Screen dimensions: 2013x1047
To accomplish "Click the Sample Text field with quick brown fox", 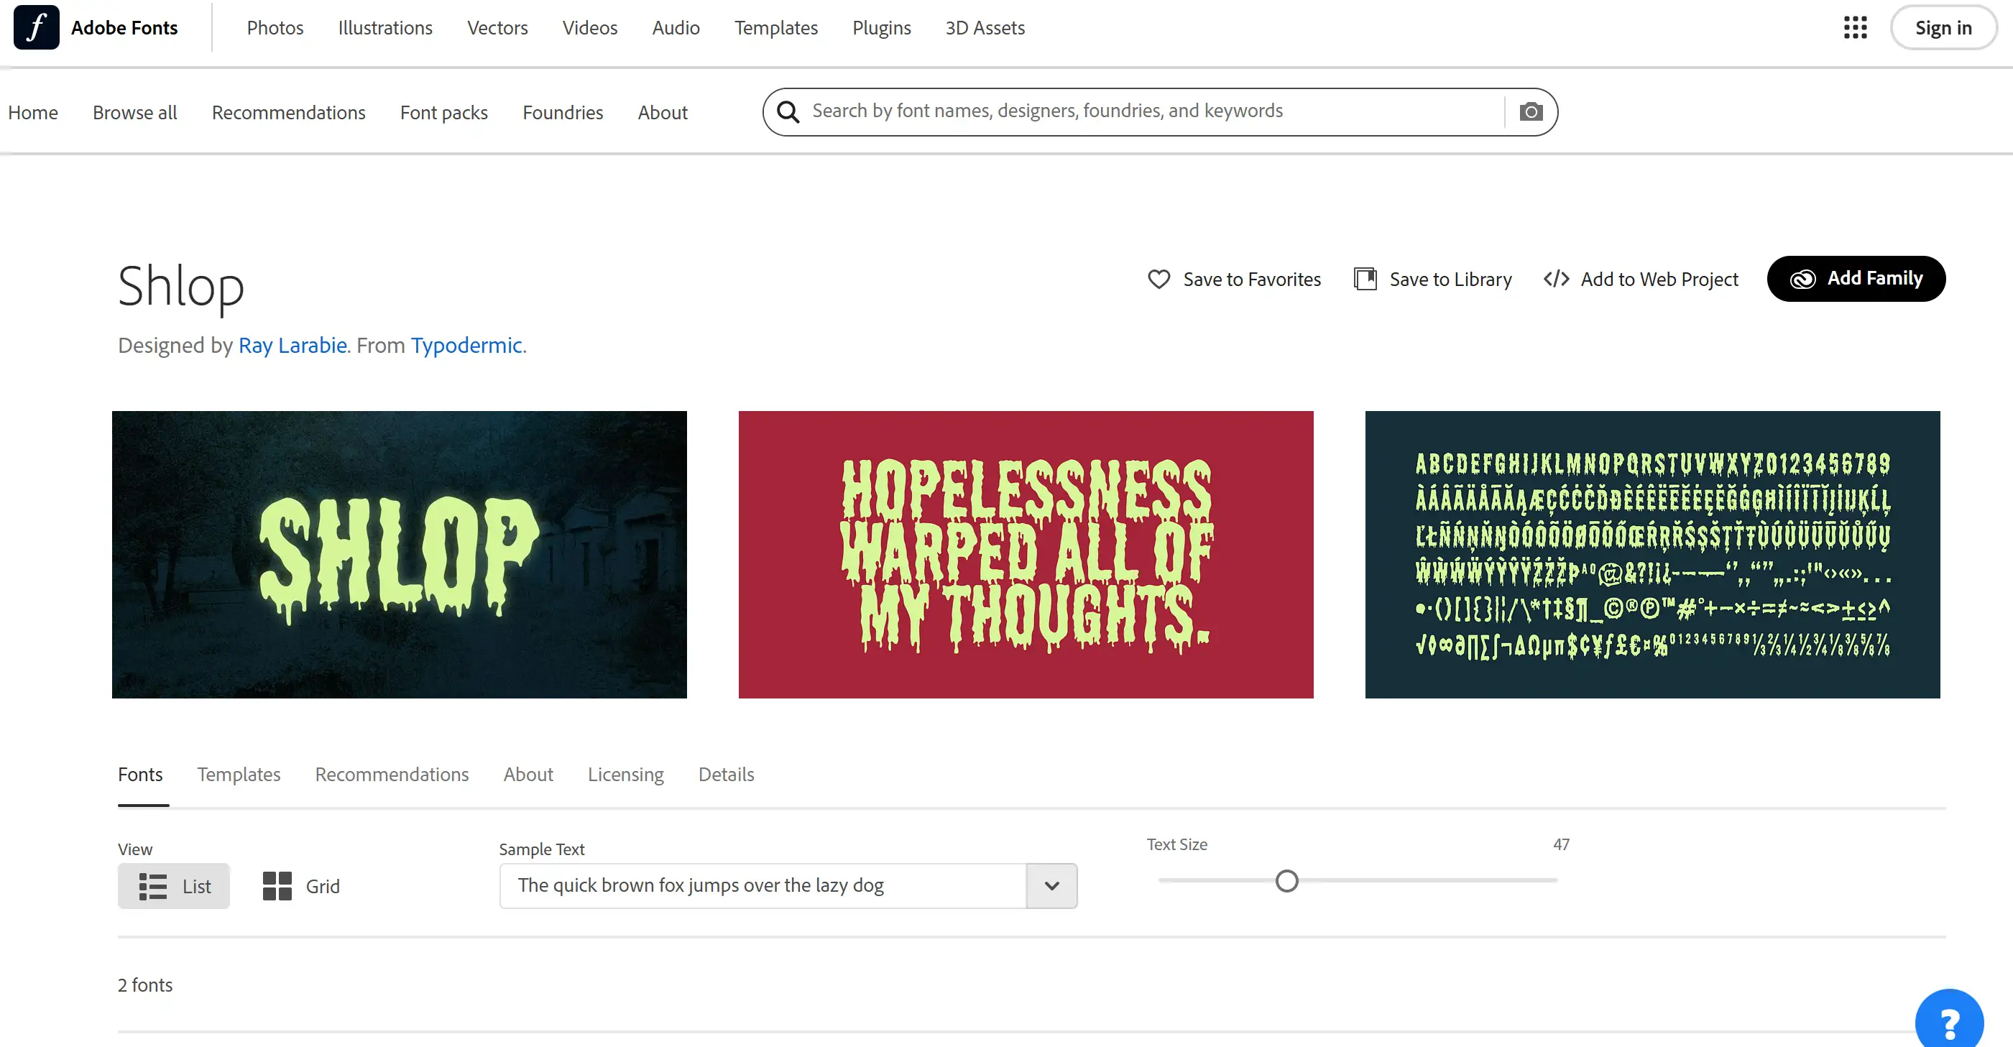I will pyautogui.click(x=763, y=886).
